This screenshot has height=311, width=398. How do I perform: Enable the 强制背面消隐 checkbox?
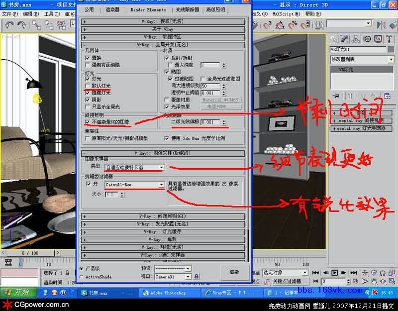pyautogui.click(x=88, y=65)
